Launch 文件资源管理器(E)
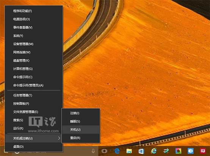The width and height of the screenshot is (210, 156). (x=34, y=112)
